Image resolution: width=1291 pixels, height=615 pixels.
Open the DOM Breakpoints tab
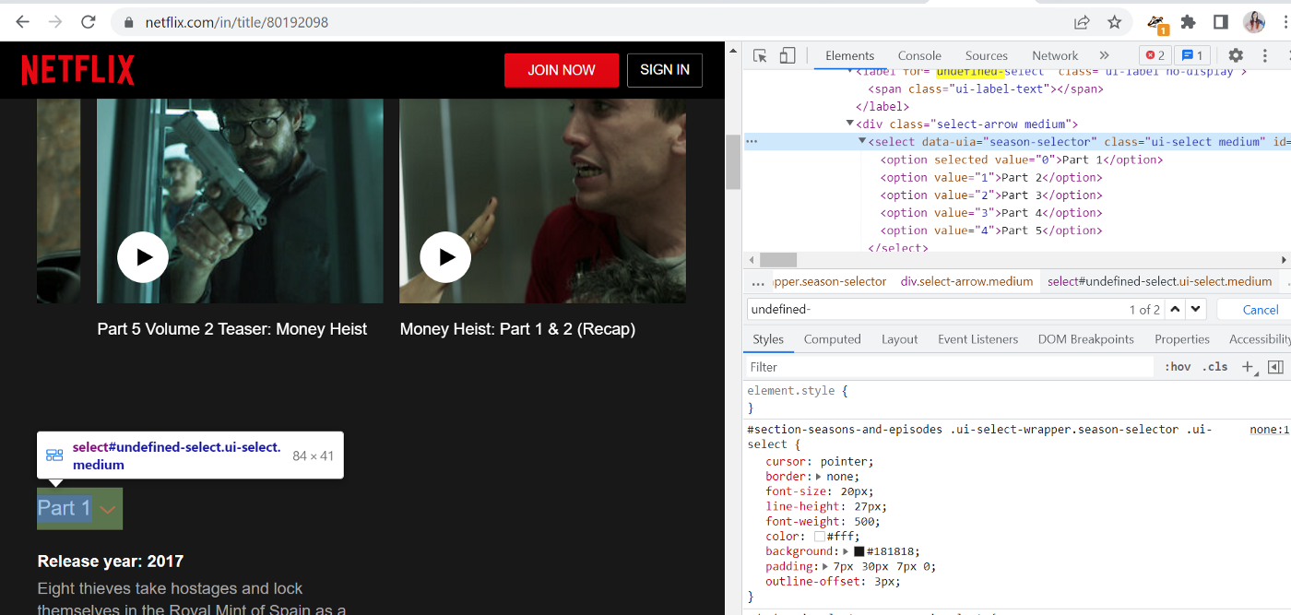pos(1085,339)
